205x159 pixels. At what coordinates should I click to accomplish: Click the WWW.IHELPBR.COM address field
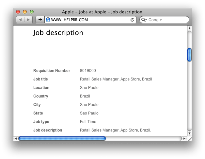(90, 20)
